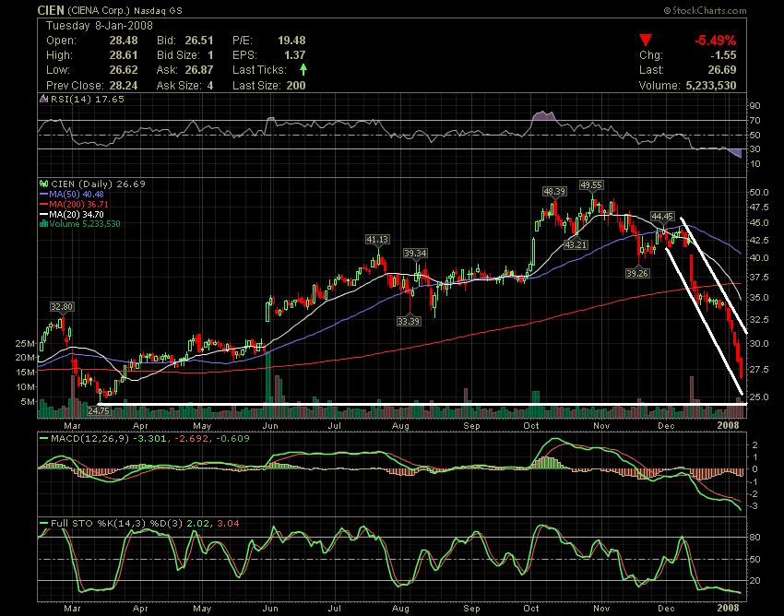Click the P/E value 19.48

click(291, 41)
